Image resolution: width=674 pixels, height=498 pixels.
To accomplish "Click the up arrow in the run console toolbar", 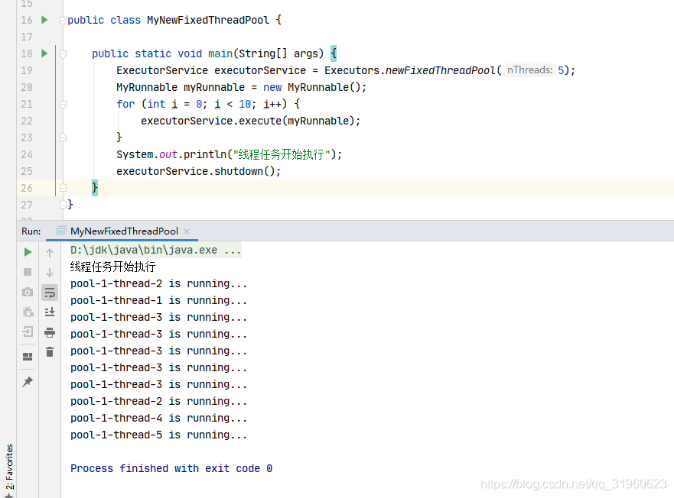I will 50,253.
